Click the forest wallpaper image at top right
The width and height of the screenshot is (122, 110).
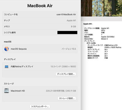(x=101, y=8)
